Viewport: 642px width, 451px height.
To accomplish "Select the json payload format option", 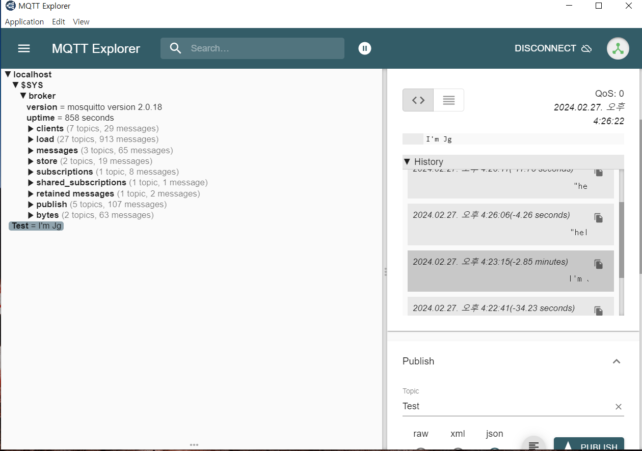I will point(494,440).
